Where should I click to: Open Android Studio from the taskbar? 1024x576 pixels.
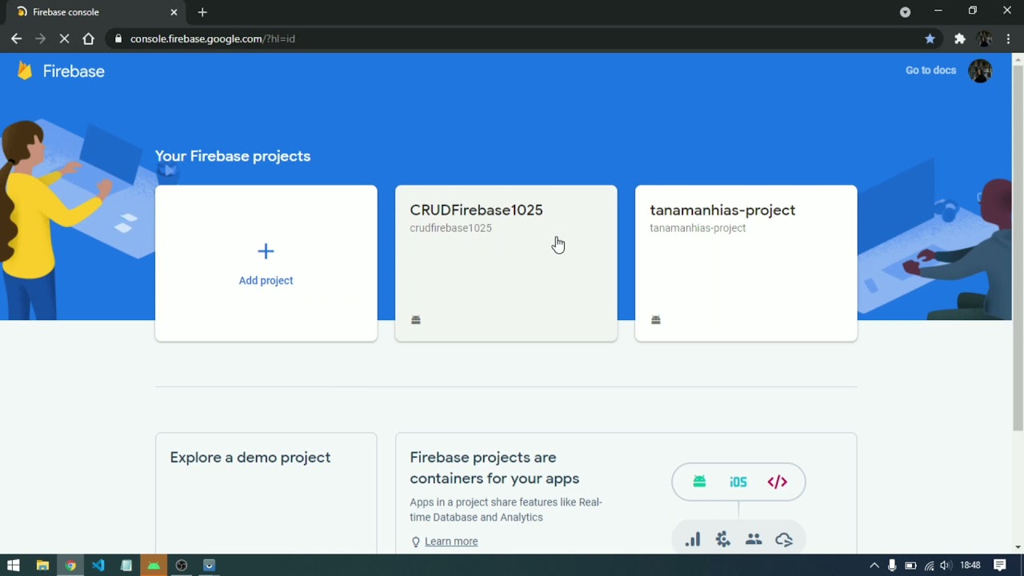154,565
